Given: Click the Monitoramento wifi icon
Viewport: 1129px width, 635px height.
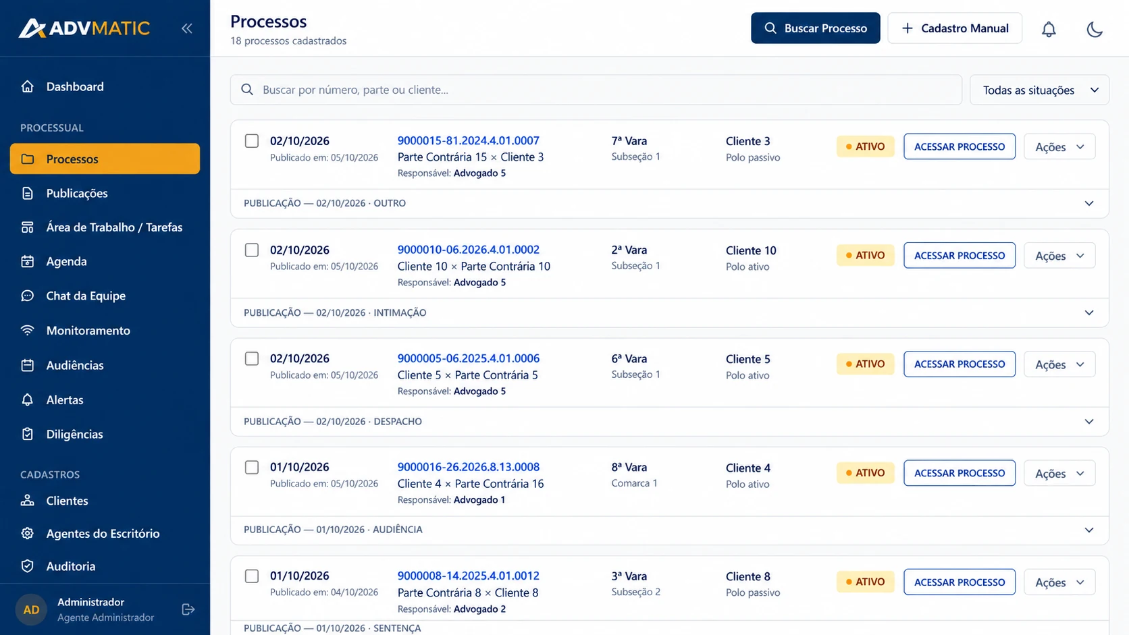Looking at the screenshot, I should click(x=28, y=330).
